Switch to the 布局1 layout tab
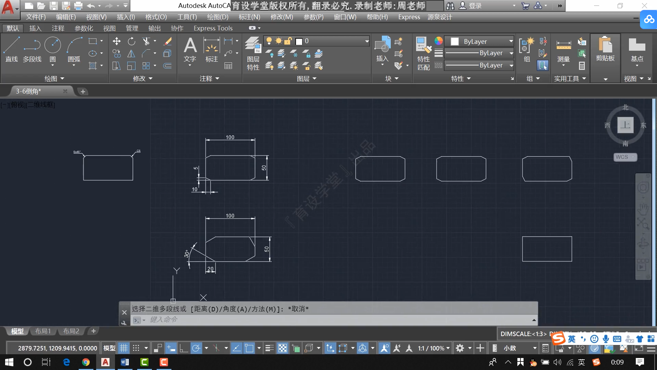The height and width of the screenshot is (370, 657). click(43, 331)
